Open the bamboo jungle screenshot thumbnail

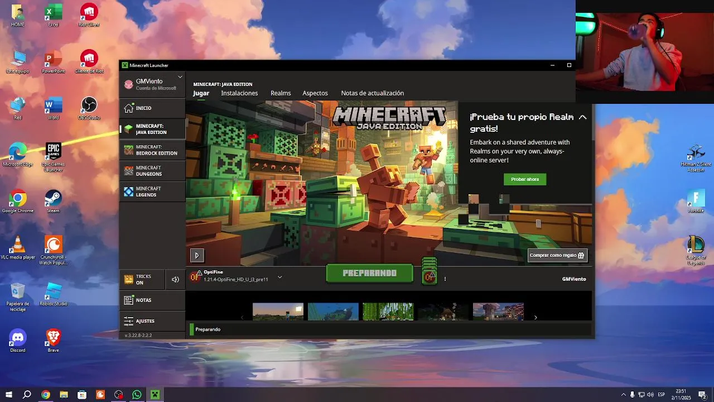coord(388,312)
